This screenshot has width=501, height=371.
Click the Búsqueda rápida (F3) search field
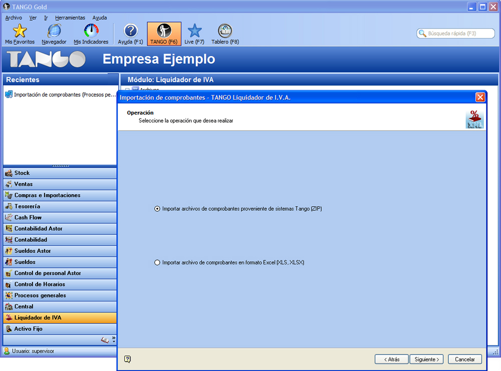[x=455, y=34]
